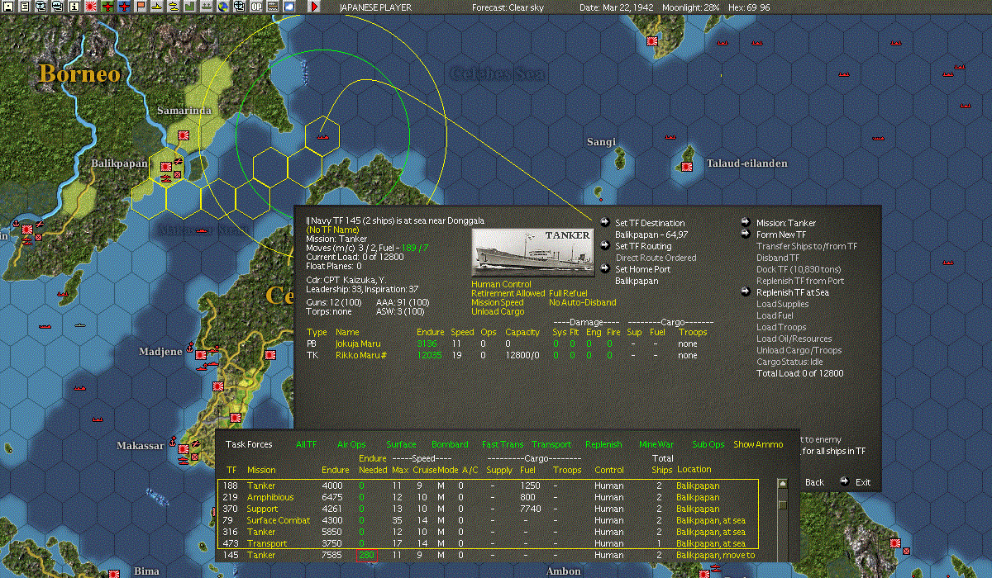The image size is (992, 578).
Task: Click the green ship silhouette toolbar icon
Action: (x=207, y=6)
